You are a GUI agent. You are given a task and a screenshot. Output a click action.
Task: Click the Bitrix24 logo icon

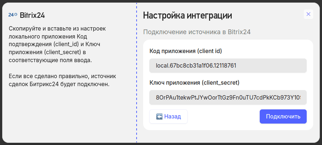coord(13,15)
